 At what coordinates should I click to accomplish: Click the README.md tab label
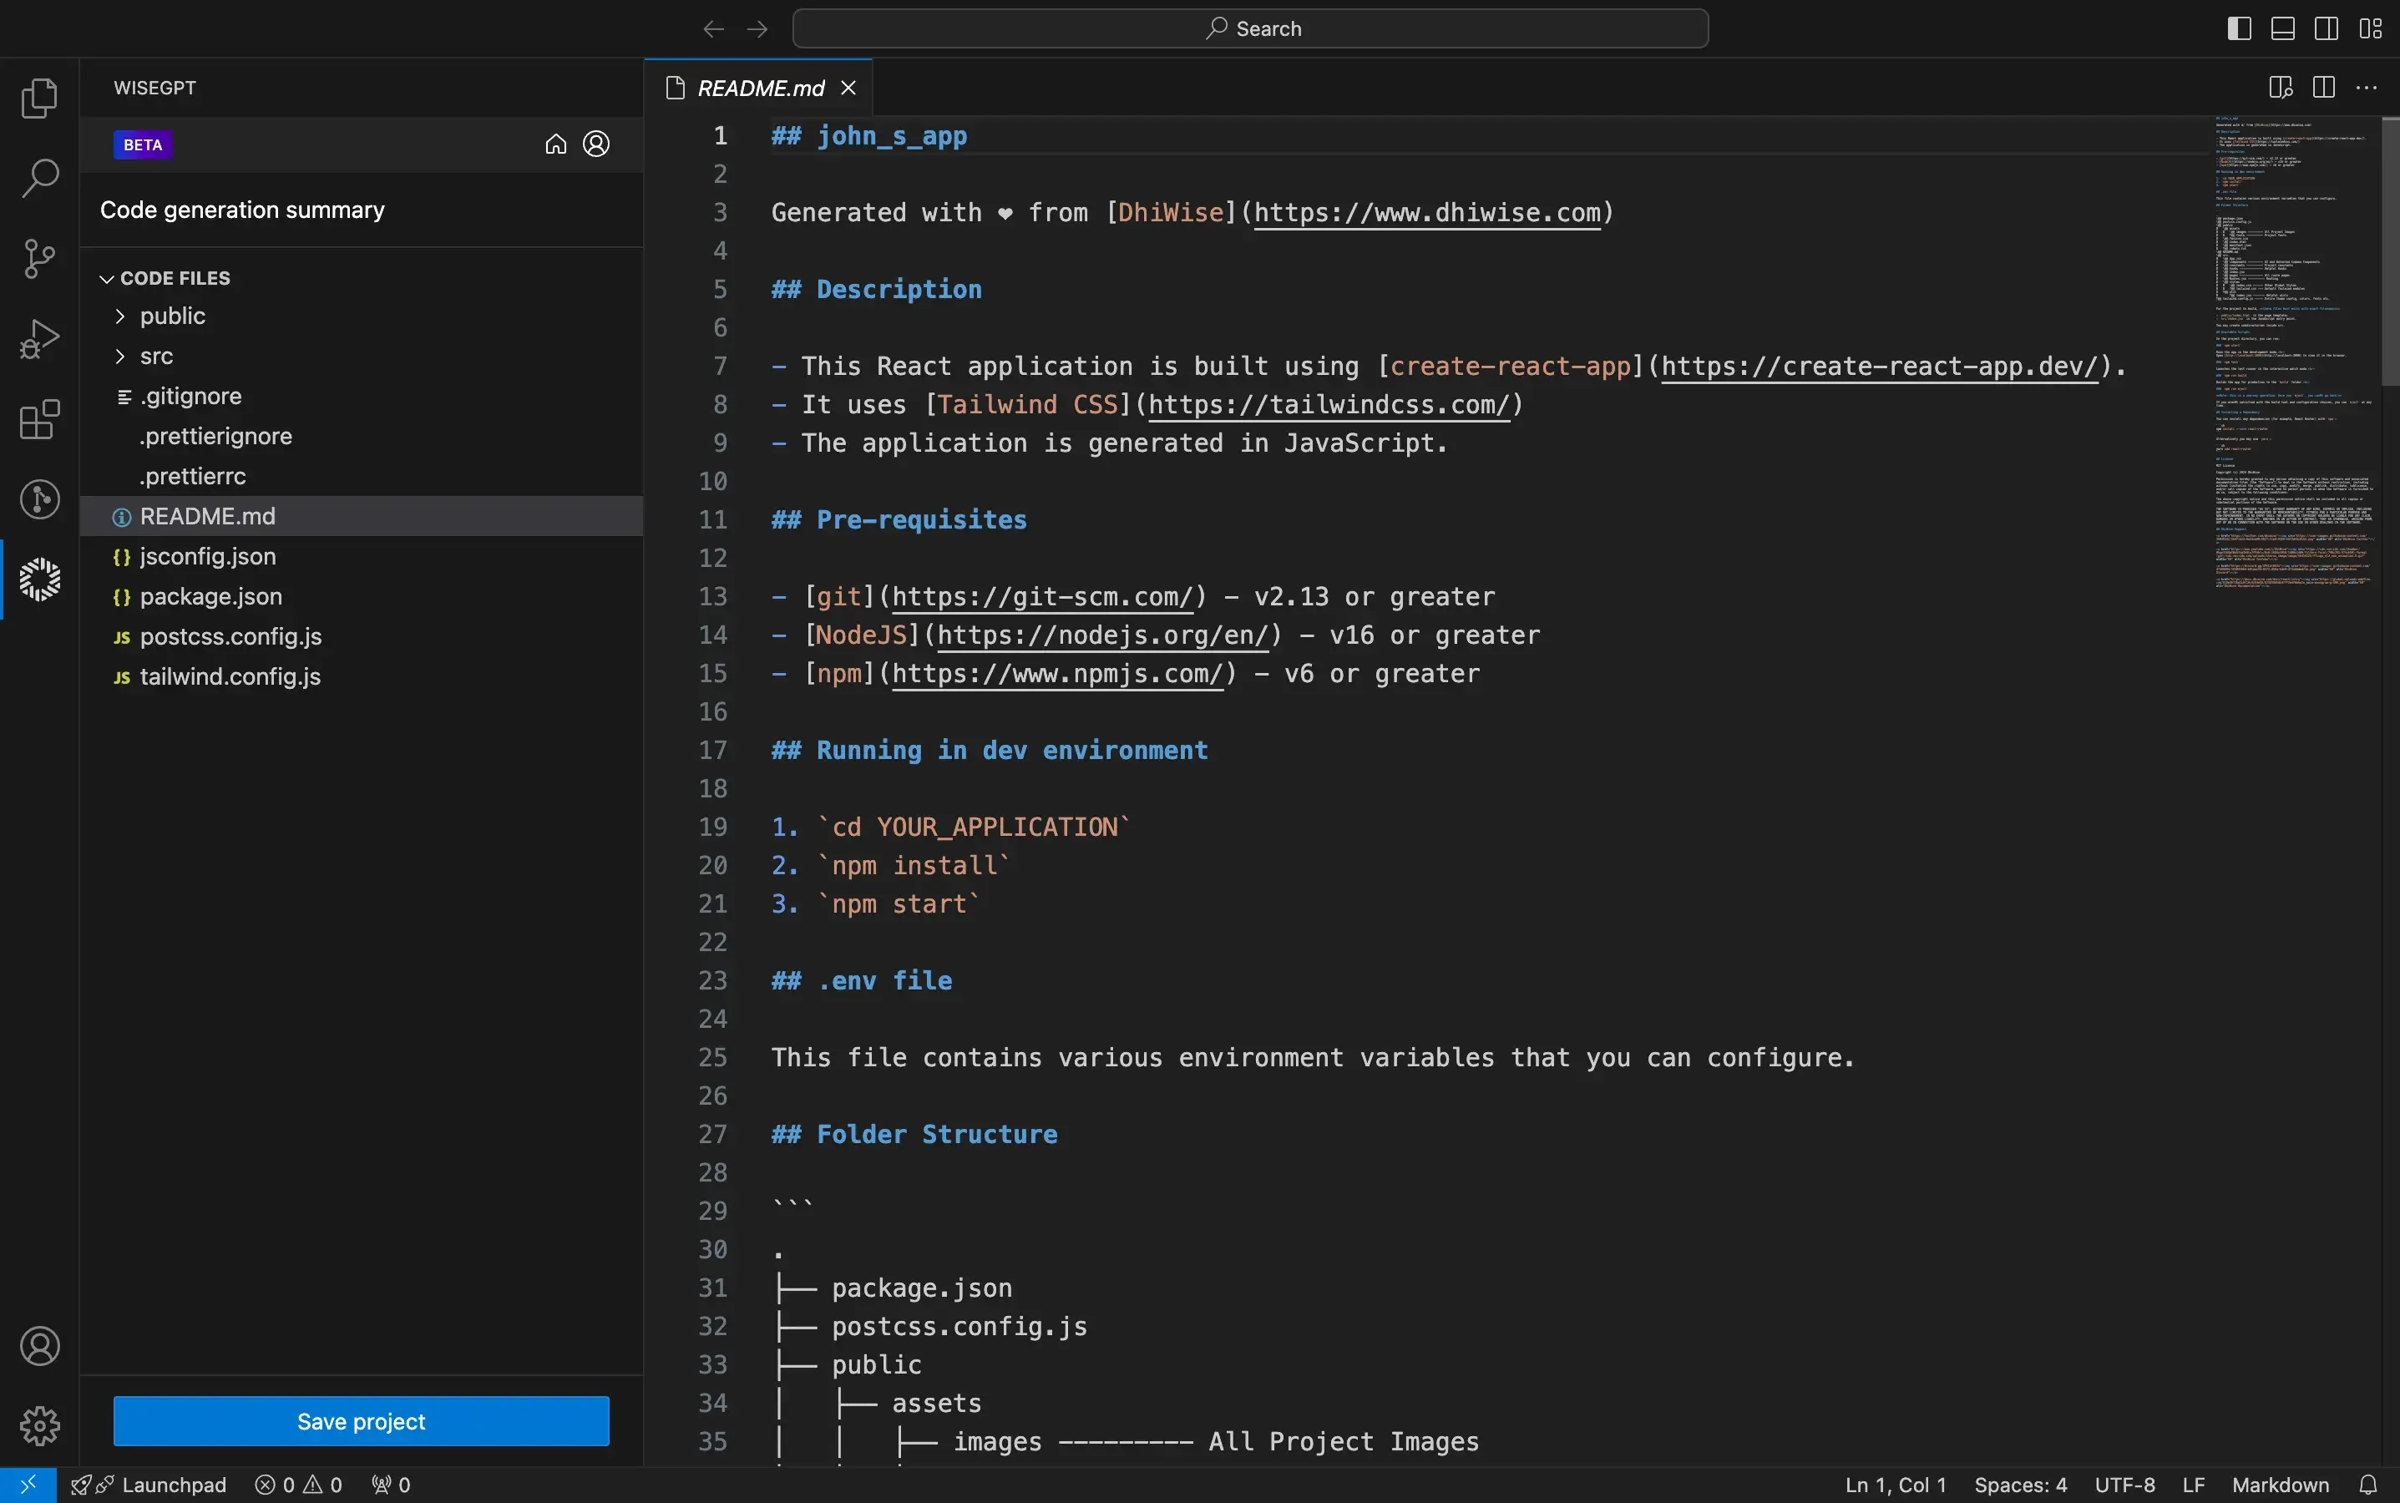click(758, 85)
